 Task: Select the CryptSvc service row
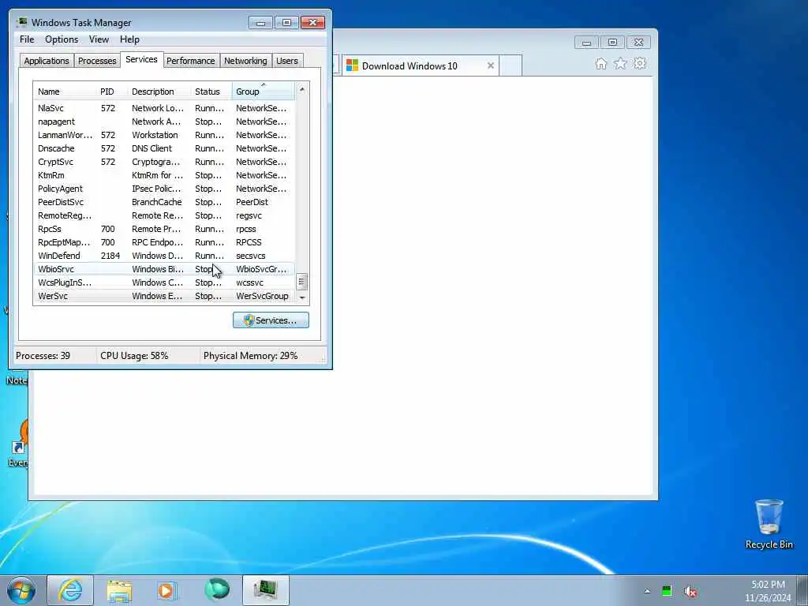pos(164,162)
